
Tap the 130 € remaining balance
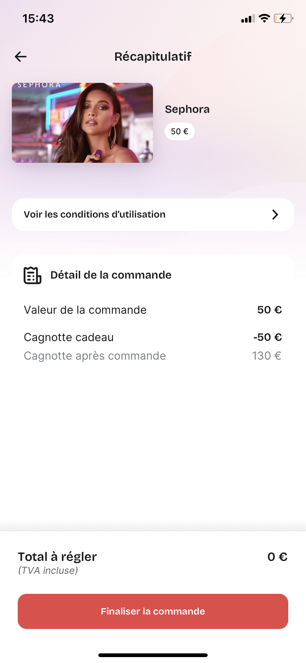[267, 356]
